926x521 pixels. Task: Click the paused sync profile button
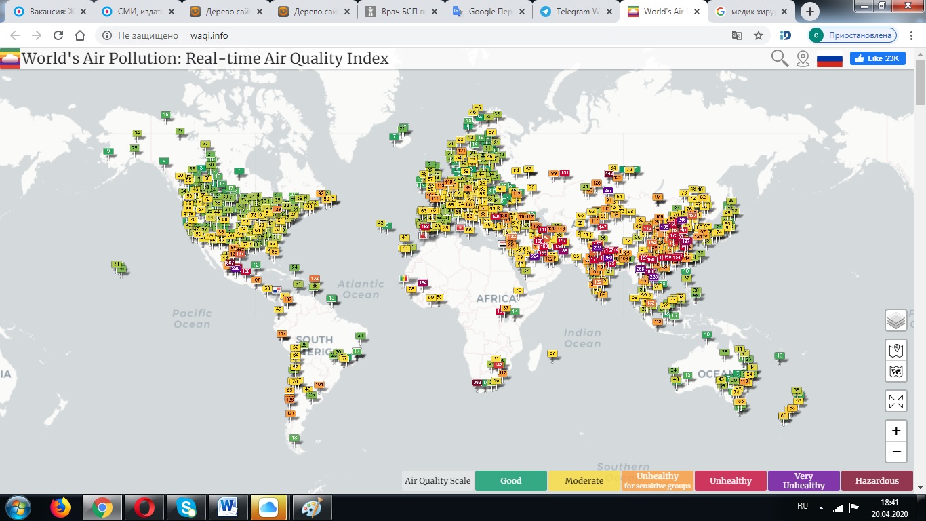click(x=853, y=35)
